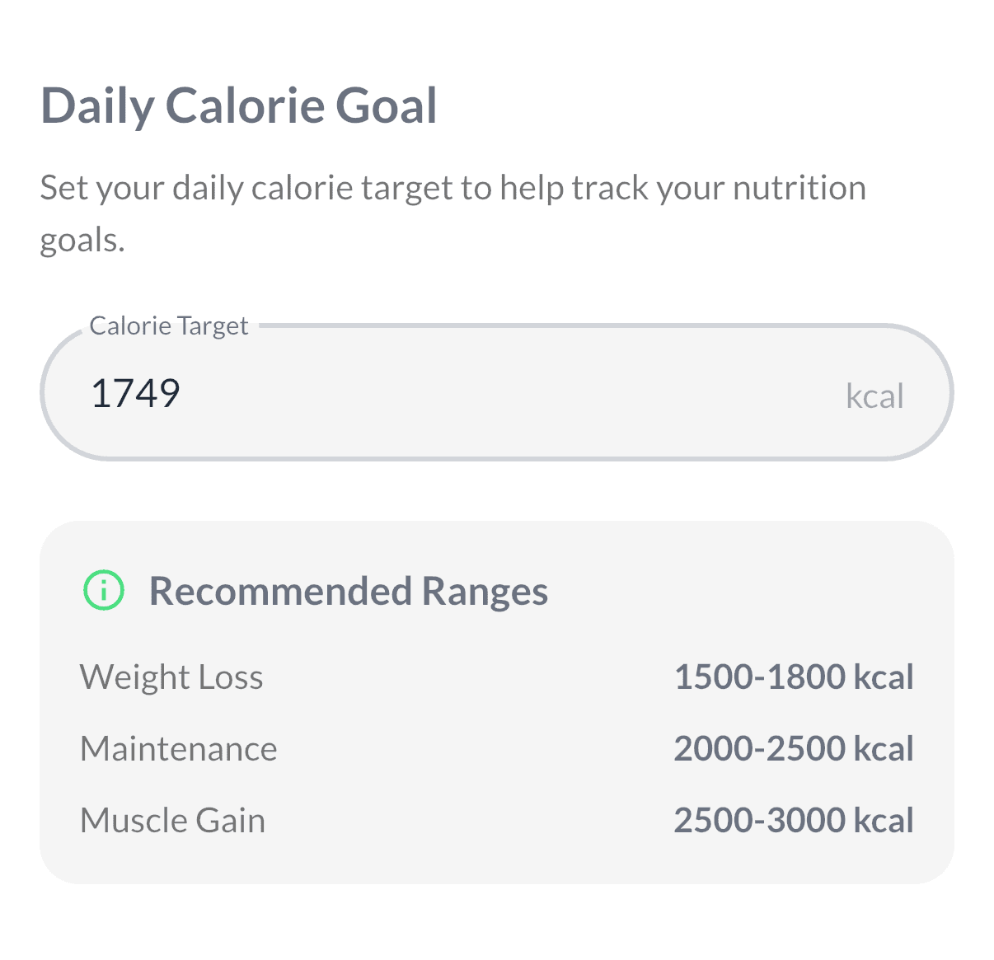The width and height of the screenshot is (994, 960).
Task: Choose the Muscle Gain recommendation
Action: click(172, 820)
